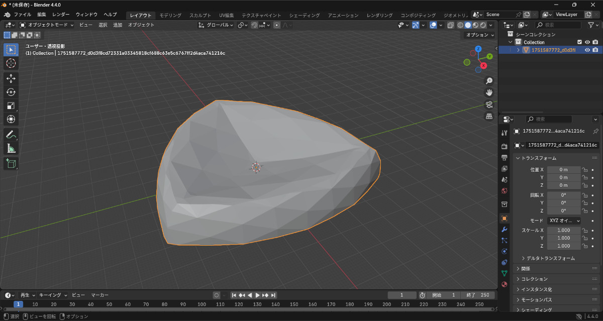Select the Box Select tool
This screenshot has width=603, height=321.
[x=11, y=49]
